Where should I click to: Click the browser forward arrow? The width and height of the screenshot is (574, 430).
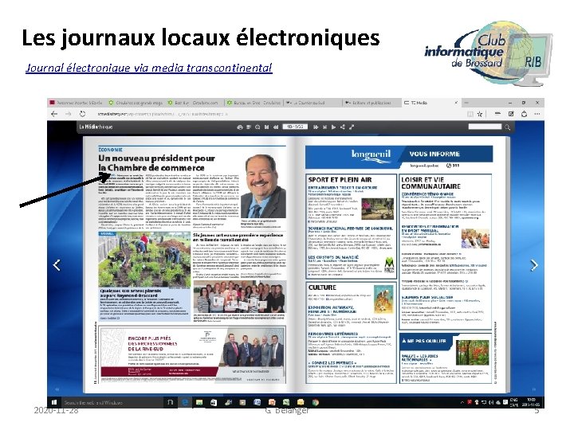(x=68, y=114)
